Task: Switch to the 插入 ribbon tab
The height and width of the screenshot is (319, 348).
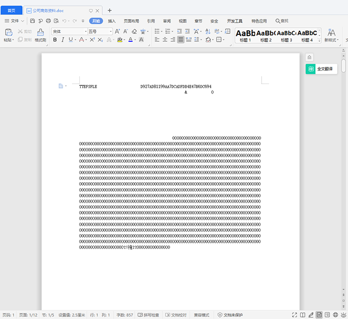Action: pos(112,21)
